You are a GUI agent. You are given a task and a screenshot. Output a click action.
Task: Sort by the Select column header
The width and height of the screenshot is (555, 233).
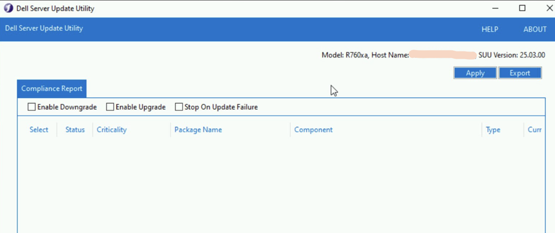39,130
